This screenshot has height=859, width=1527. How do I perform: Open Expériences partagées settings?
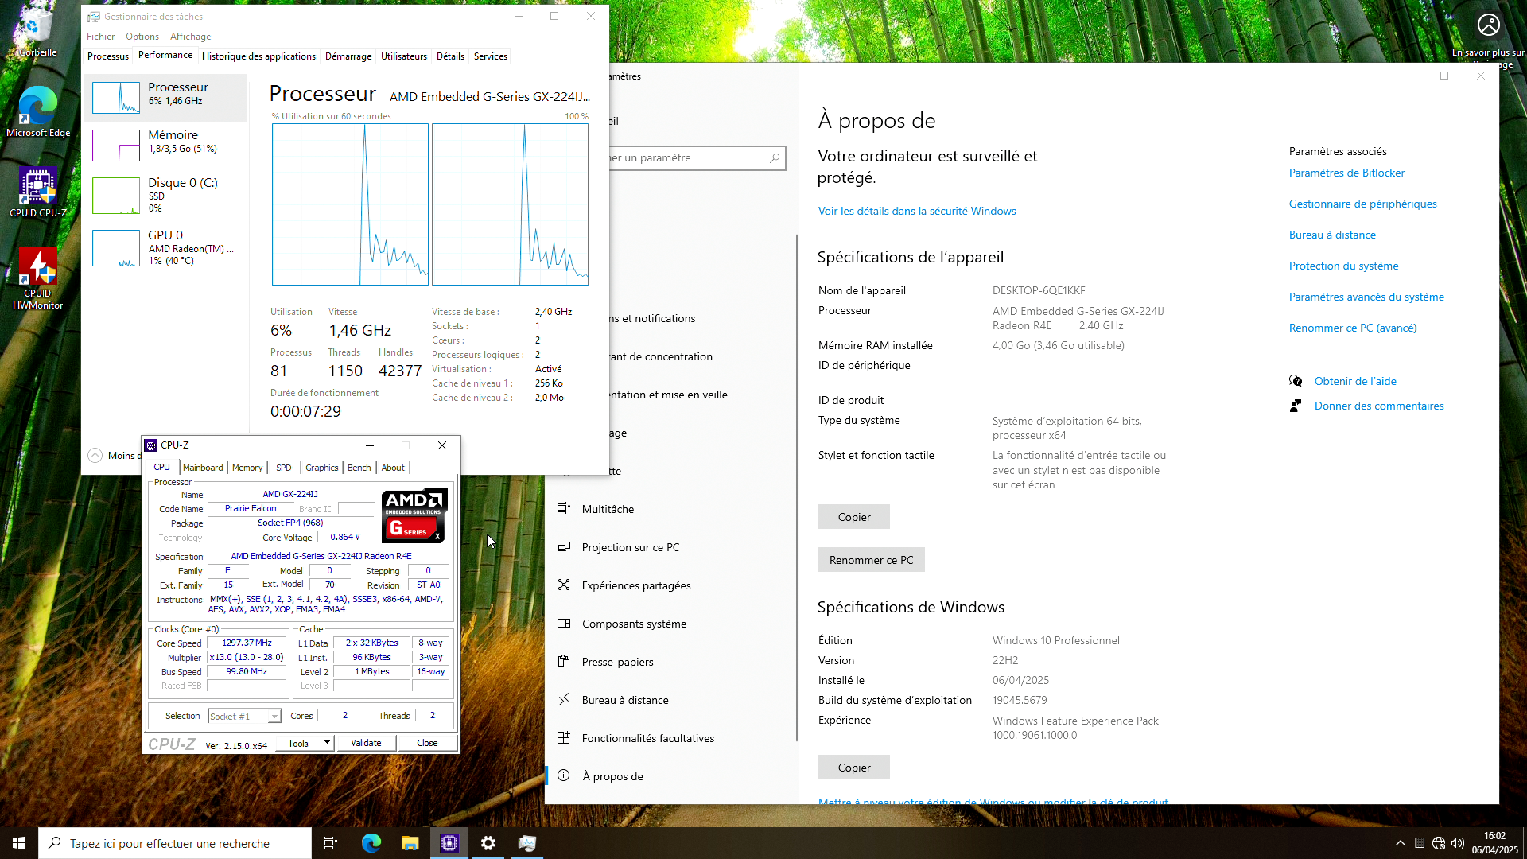pos(636,585)
